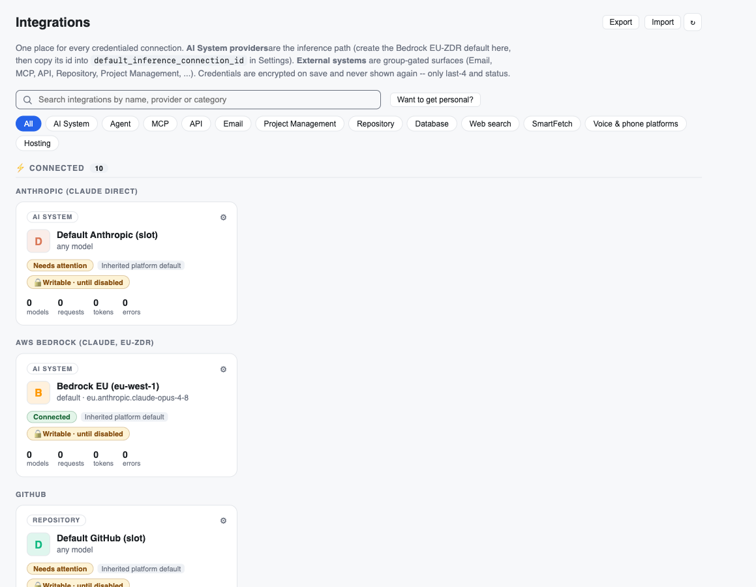This screenshot has width=756, height=587.
Task: Filter by Repository category
Action: 376,124
